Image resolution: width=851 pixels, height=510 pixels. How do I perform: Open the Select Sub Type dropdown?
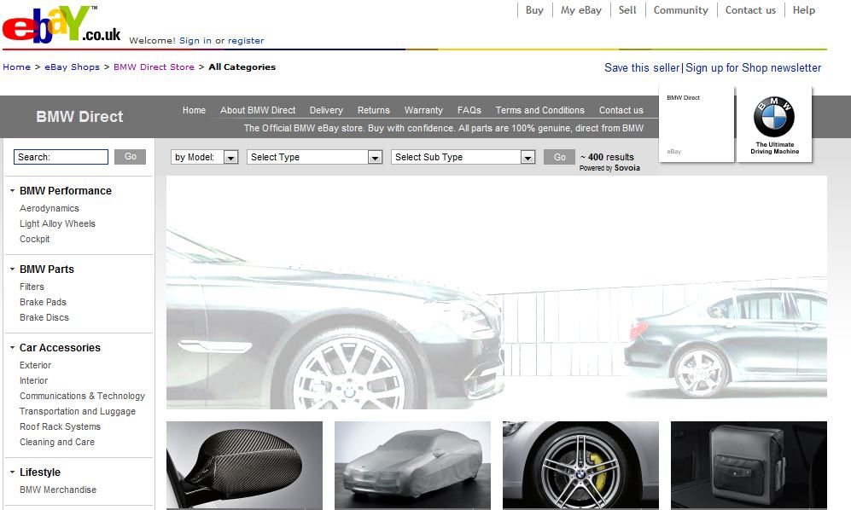pos(463,157)
